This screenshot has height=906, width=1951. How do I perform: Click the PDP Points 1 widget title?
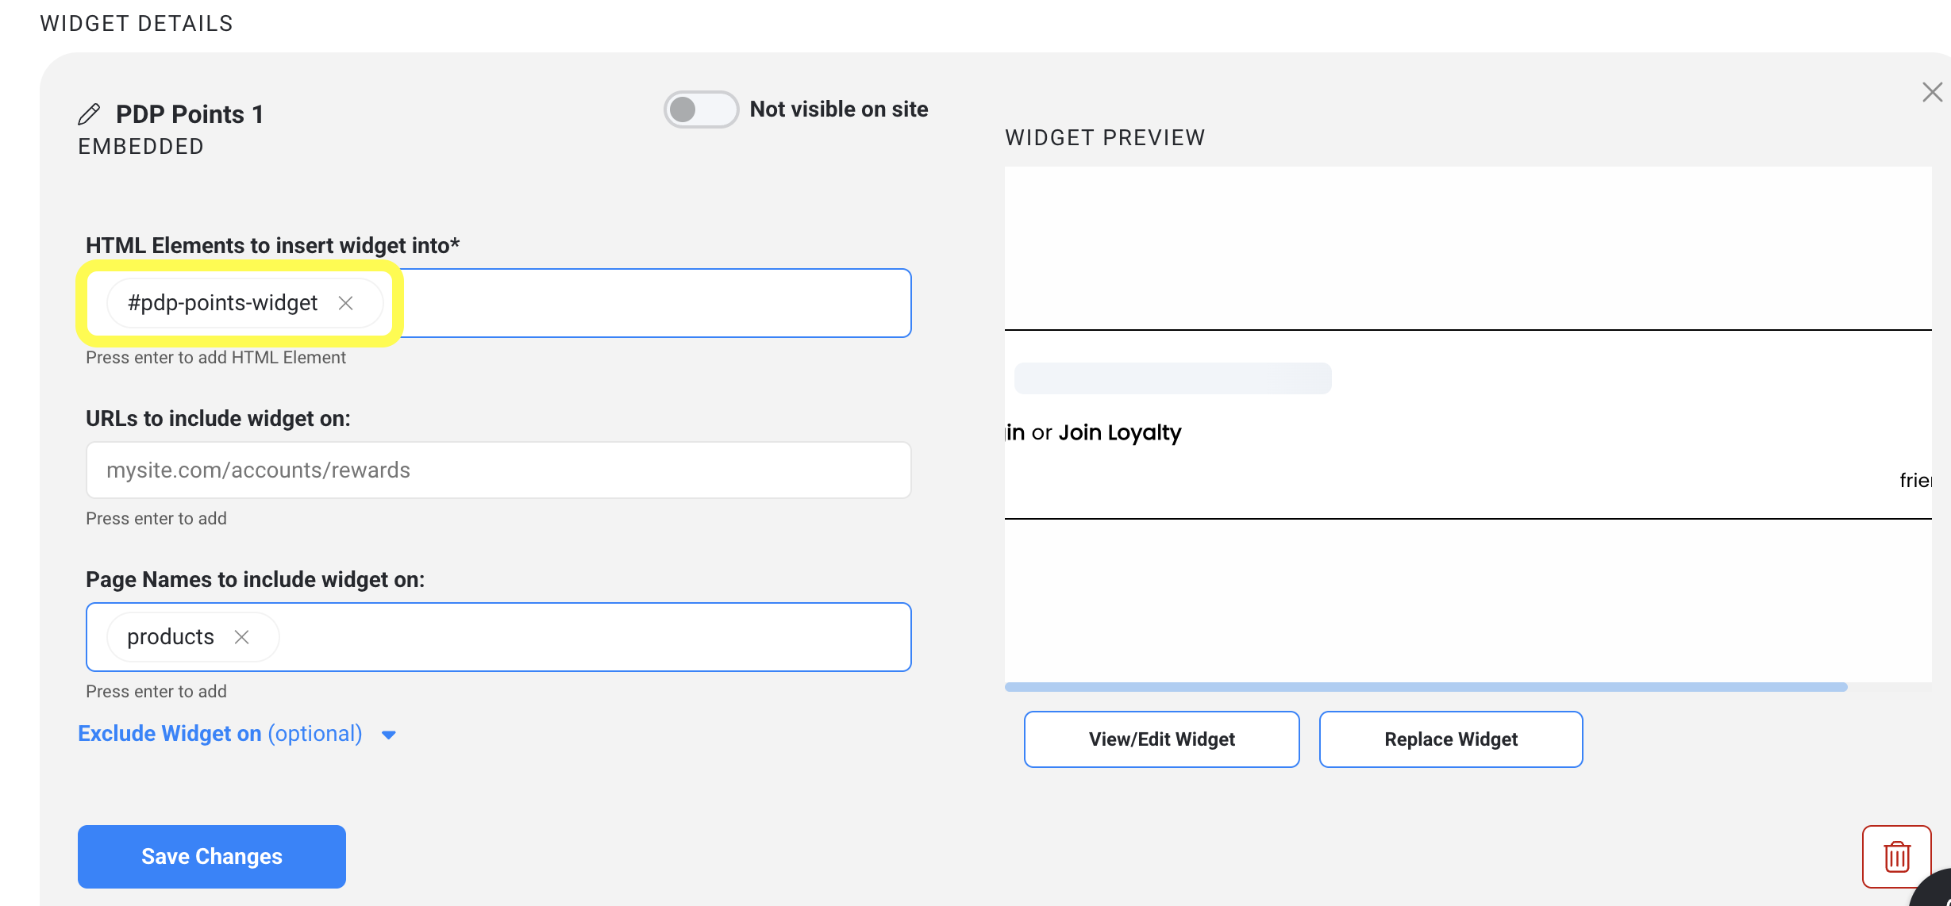(190, 114)
